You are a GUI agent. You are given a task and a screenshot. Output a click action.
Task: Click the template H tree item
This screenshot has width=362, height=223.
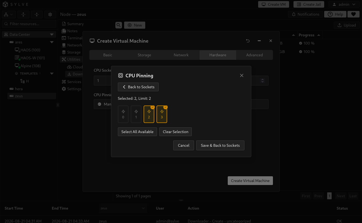(x=25, y=81)
